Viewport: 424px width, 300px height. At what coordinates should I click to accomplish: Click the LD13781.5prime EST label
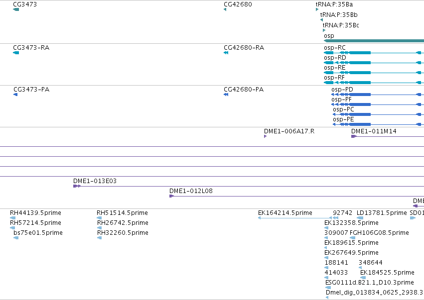click(382, 213)
